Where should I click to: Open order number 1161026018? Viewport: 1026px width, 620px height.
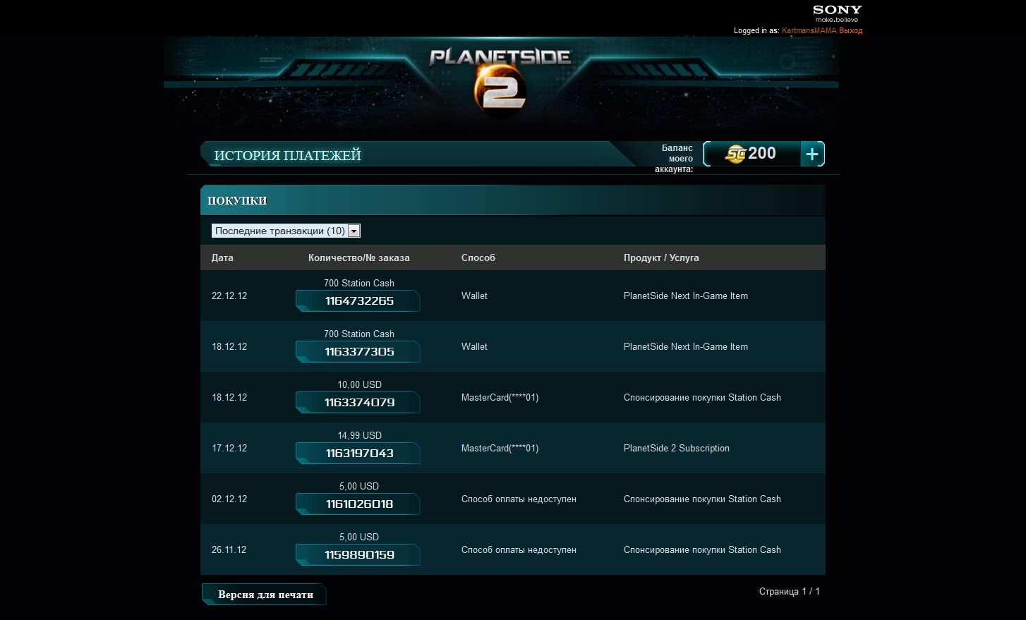click(x=358, y=504)
